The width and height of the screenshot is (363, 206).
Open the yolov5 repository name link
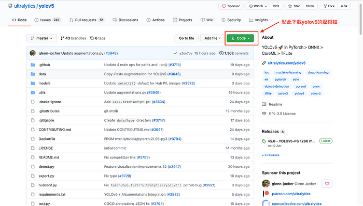tap(47, 6)
